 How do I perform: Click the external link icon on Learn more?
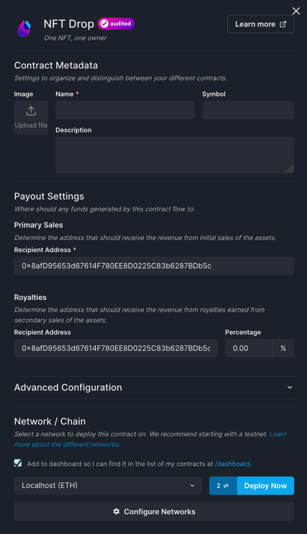(x=283, y=24)
